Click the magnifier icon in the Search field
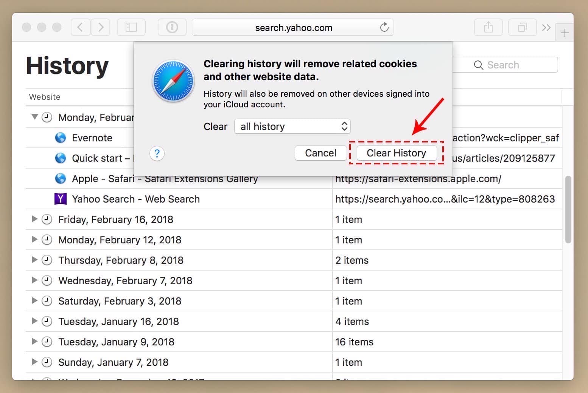The height and width of the screenshot is (393, 588). click(479, 65)
